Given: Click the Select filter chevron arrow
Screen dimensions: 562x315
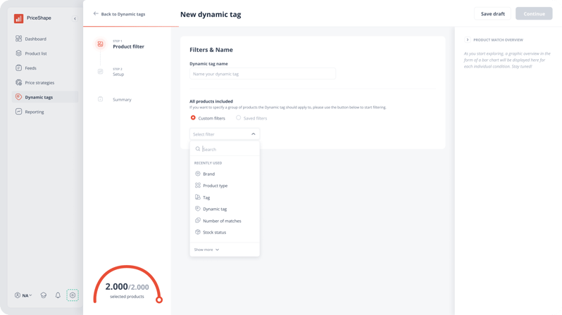Looking at the screenshot, I should coord(254,134).
